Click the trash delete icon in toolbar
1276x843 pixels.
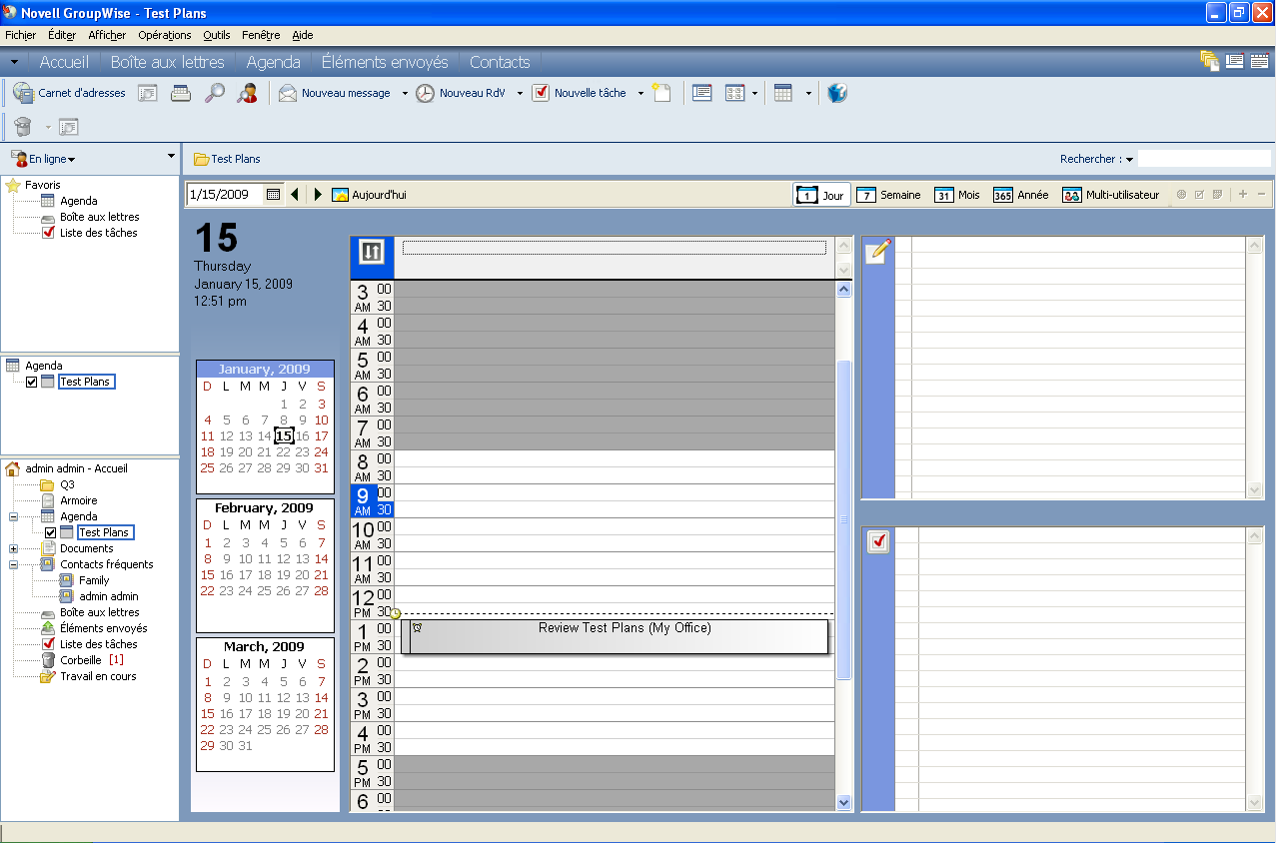pyautogui.click(x=23, y=127)
